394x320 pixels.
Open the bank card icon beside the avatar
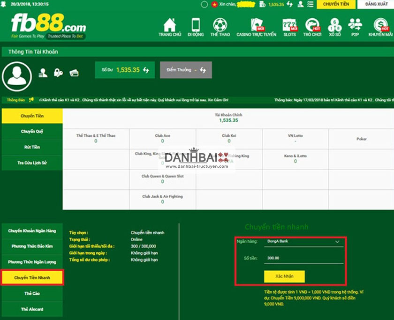click(x=74, y=73)
